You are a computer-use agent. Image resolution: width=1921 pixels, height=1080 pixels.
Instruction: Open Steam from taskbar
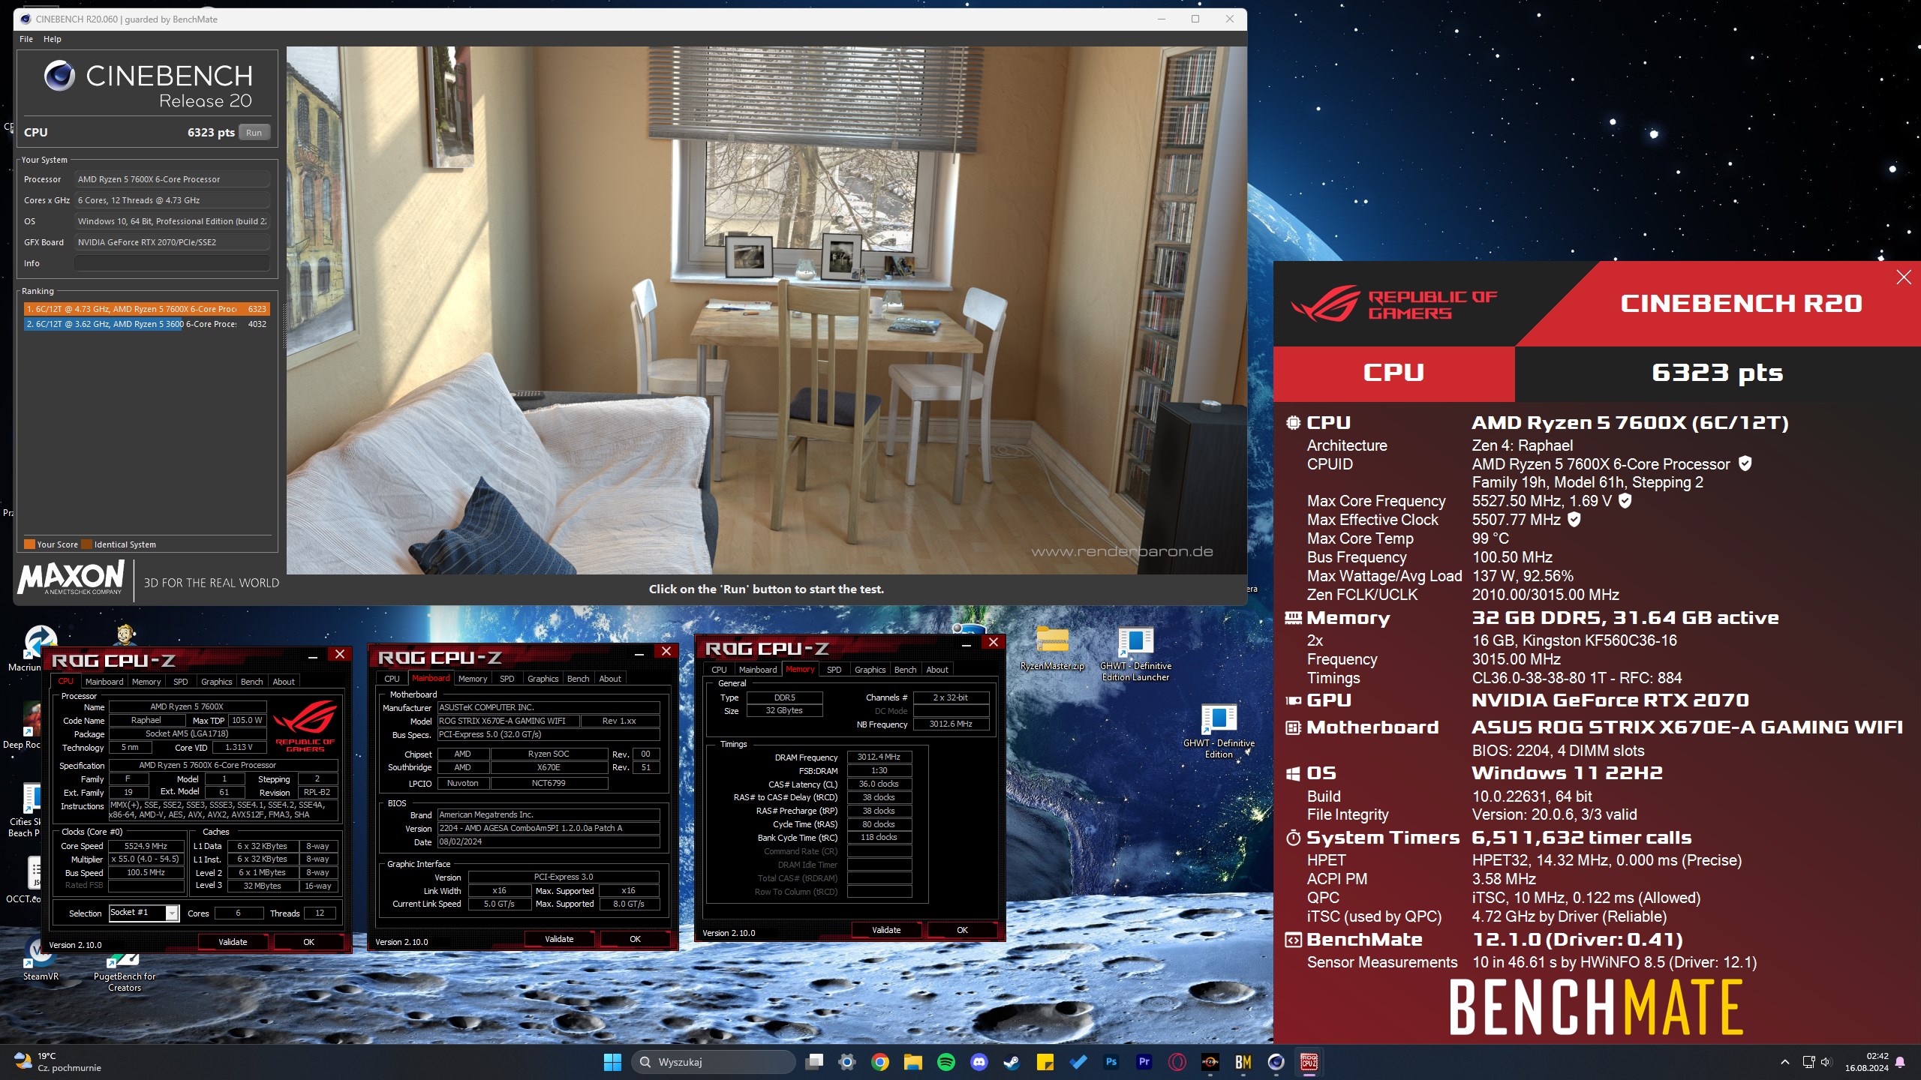pyautogui.click(x=1012, y=1062)
